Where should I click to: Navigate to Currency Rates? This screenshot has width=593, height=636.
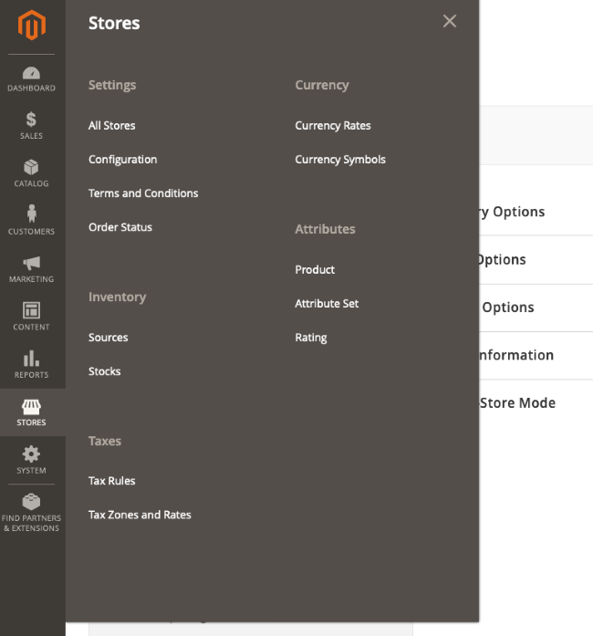click(333, 126)
